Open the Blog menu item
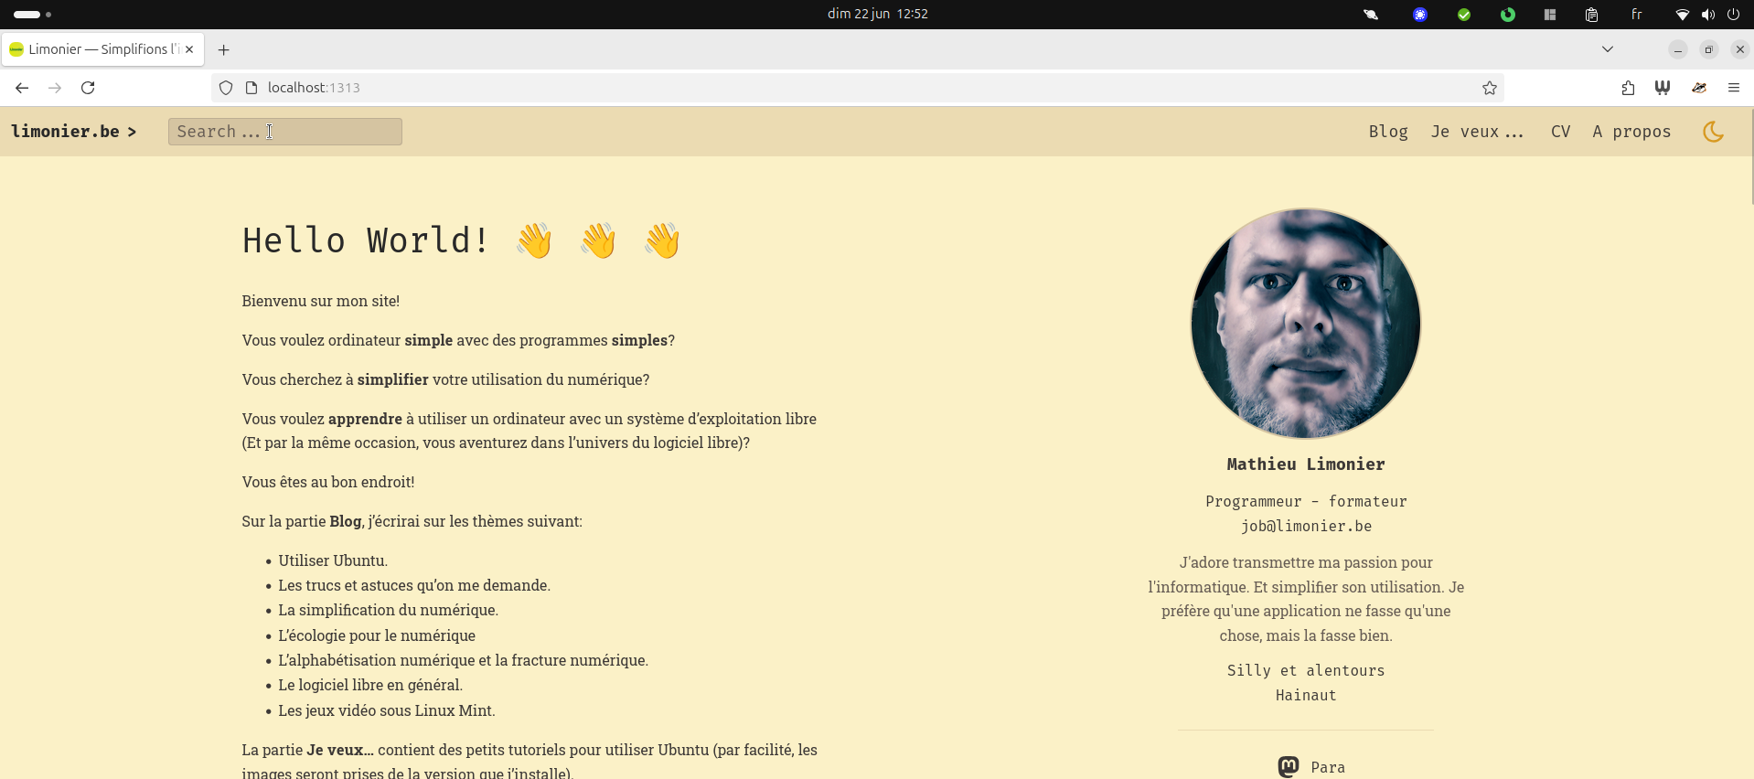The image size is (1754, 779). 1387,132
